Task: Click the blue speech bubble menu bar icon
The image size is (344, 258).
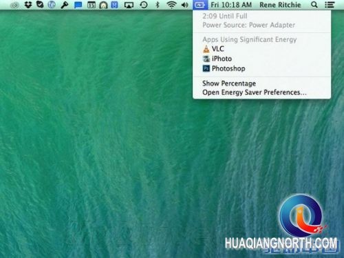Action: click(x=78, y=5)
